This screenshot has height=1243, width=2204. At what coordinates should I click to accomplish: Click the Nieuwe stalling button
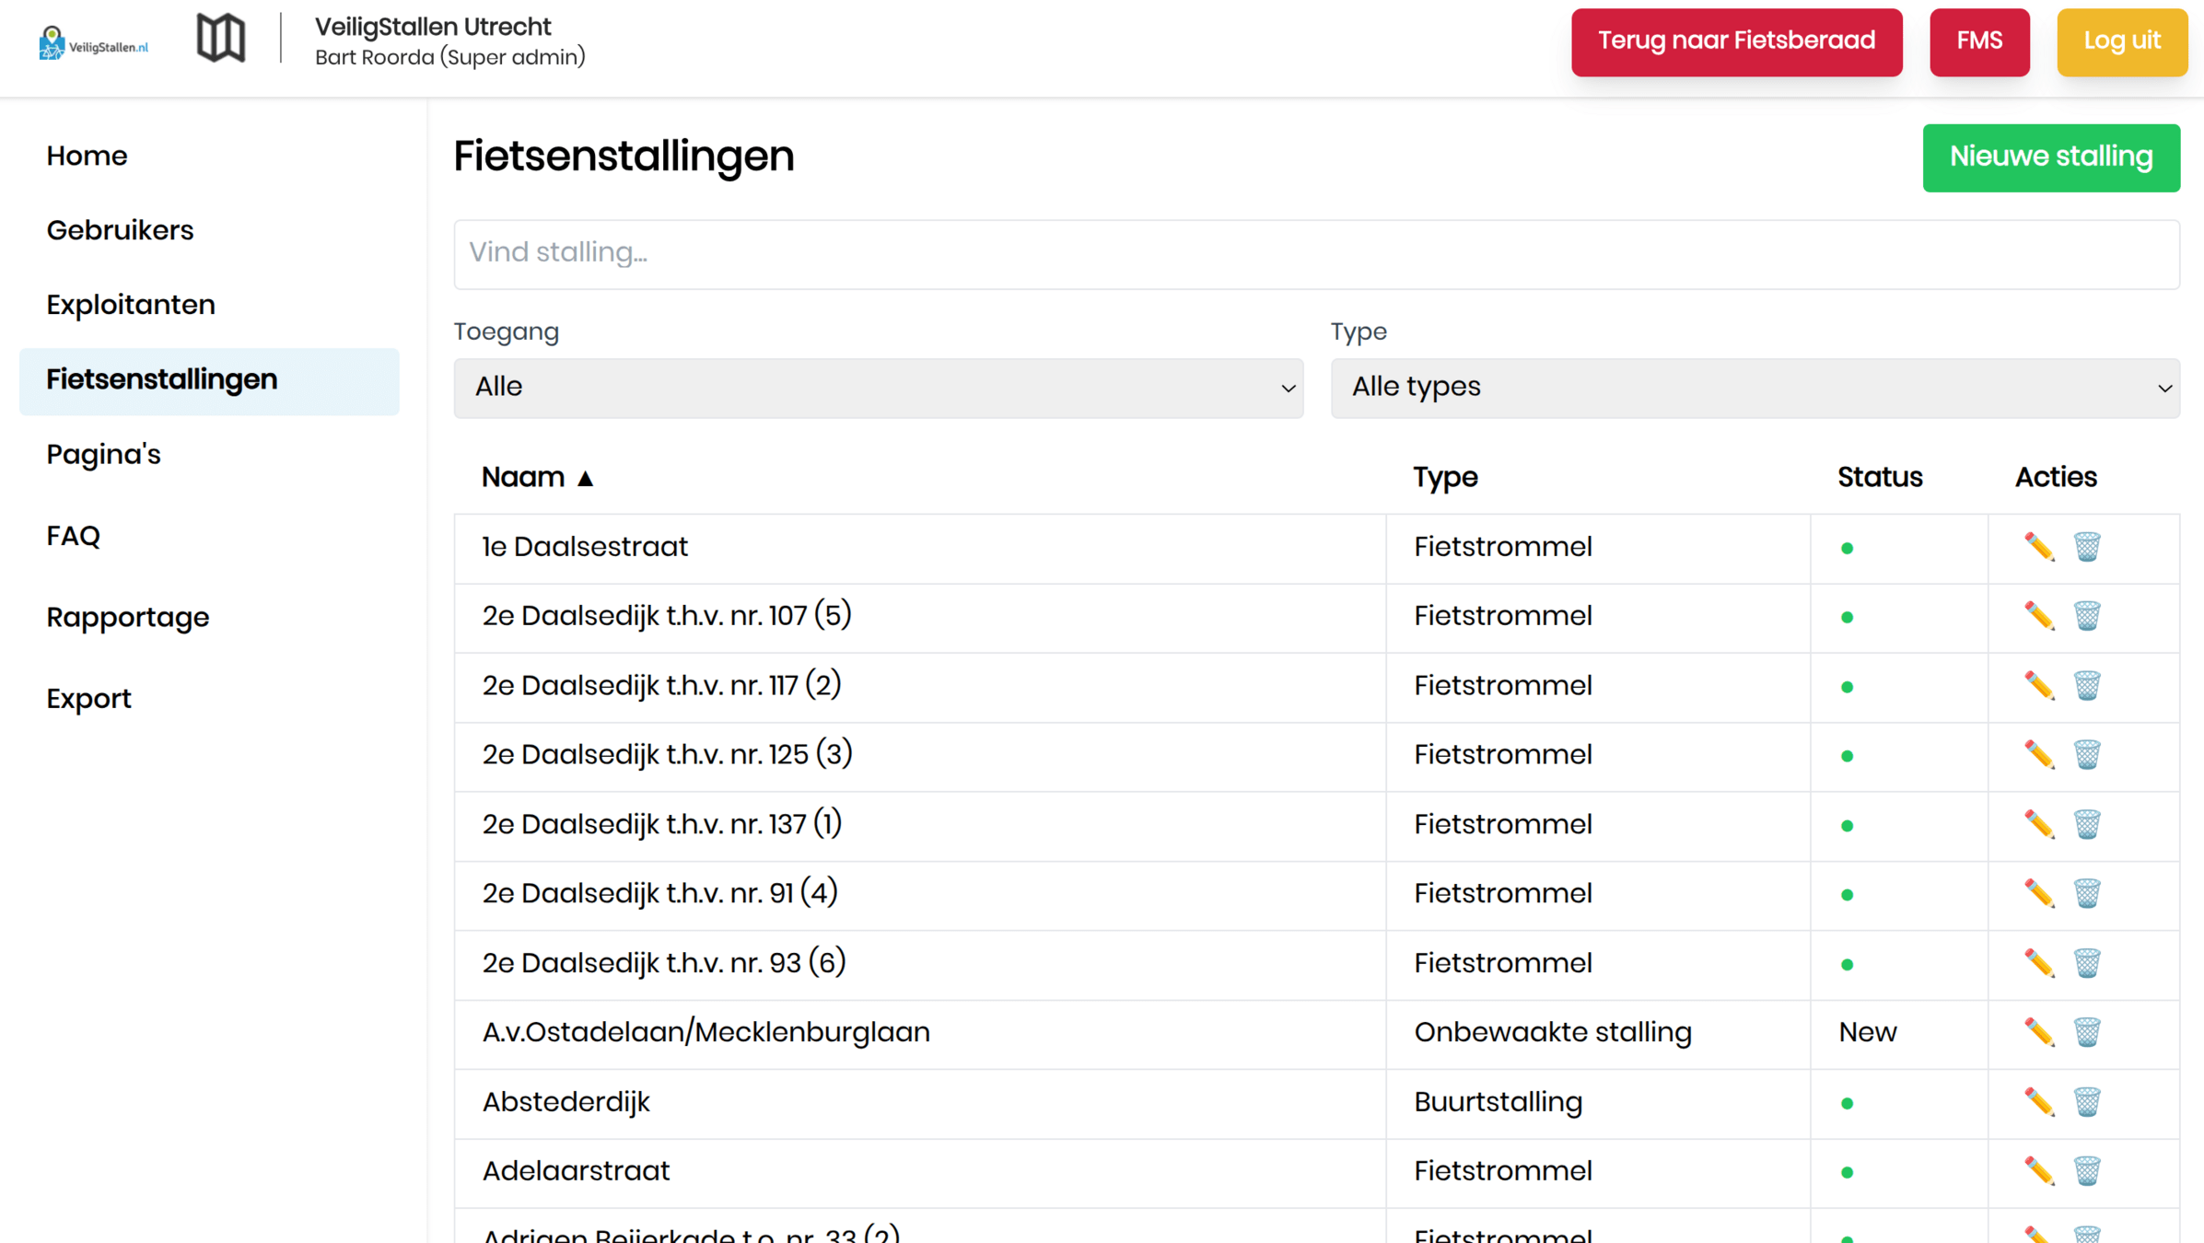coord(2050,157)
